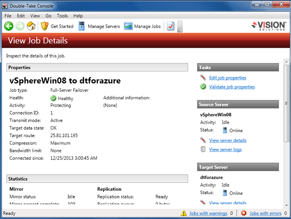Open the Jobs with errors link
Image resolution: width=291 pixels, height=219 pixels.
tap(265, 213)
